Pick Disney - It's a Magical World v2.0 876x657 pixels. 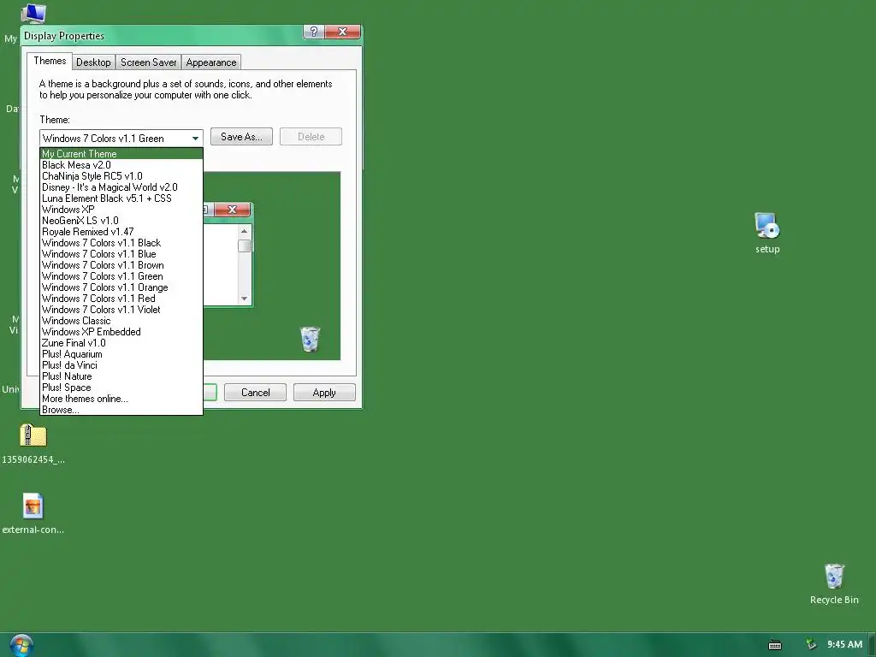[x=121, y=187]
